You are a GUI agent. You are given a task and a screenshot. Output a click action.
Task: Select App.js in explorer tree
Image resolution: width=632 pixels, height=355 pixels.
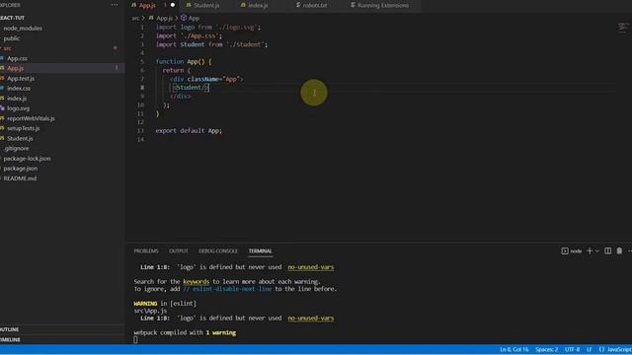pyautogui.click(x=16, y=68)
